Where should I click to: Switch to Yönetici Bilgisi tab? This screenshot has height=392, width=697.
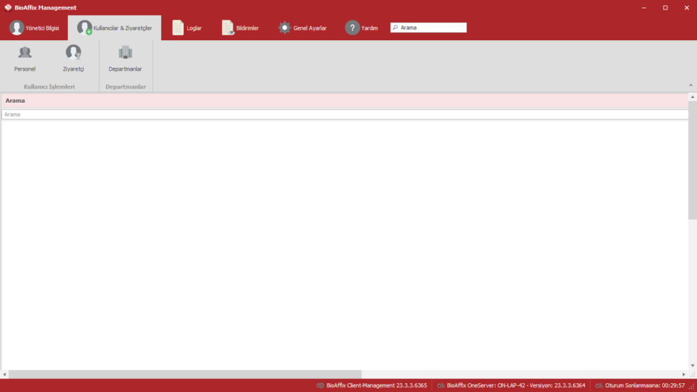point(34,27)
